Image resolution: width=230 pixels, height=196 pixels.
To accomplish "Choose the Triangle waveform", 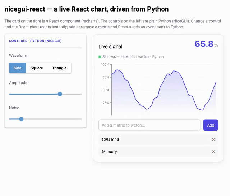I will [x=59, y=68].
